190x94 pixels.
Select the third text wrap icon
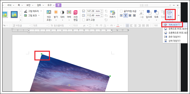coord(130,15)
